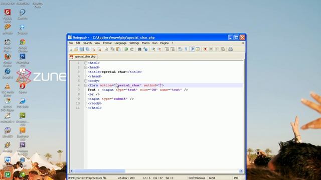The height and width of the screenshot is (180, 321).
Task: Open the Edit menu
Action: tap(78, 43)
